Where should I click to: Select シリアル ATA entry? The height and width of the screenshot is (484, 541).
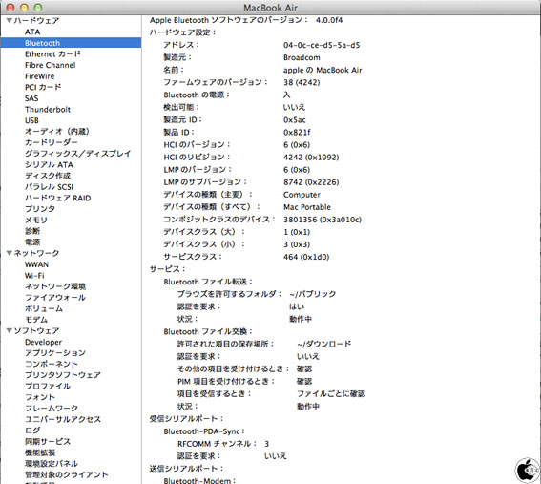click(49, 164)
